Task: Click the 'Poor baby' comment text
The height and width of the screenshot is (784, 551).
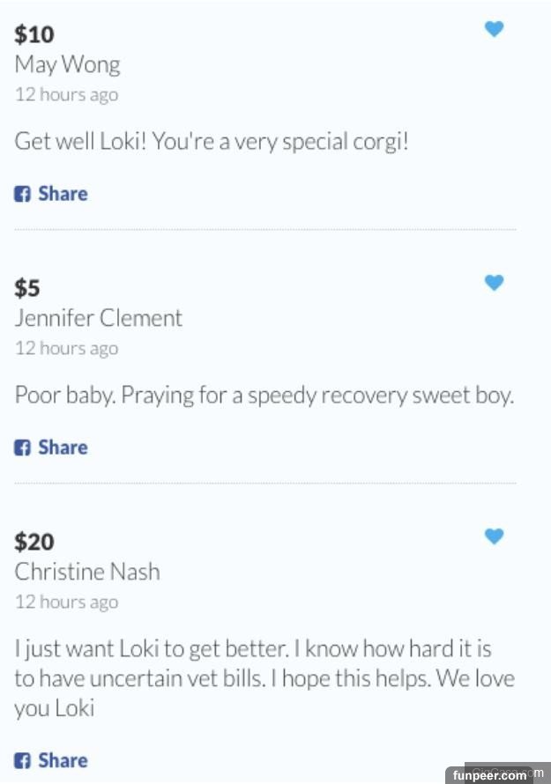Action: tap(264, 395)
